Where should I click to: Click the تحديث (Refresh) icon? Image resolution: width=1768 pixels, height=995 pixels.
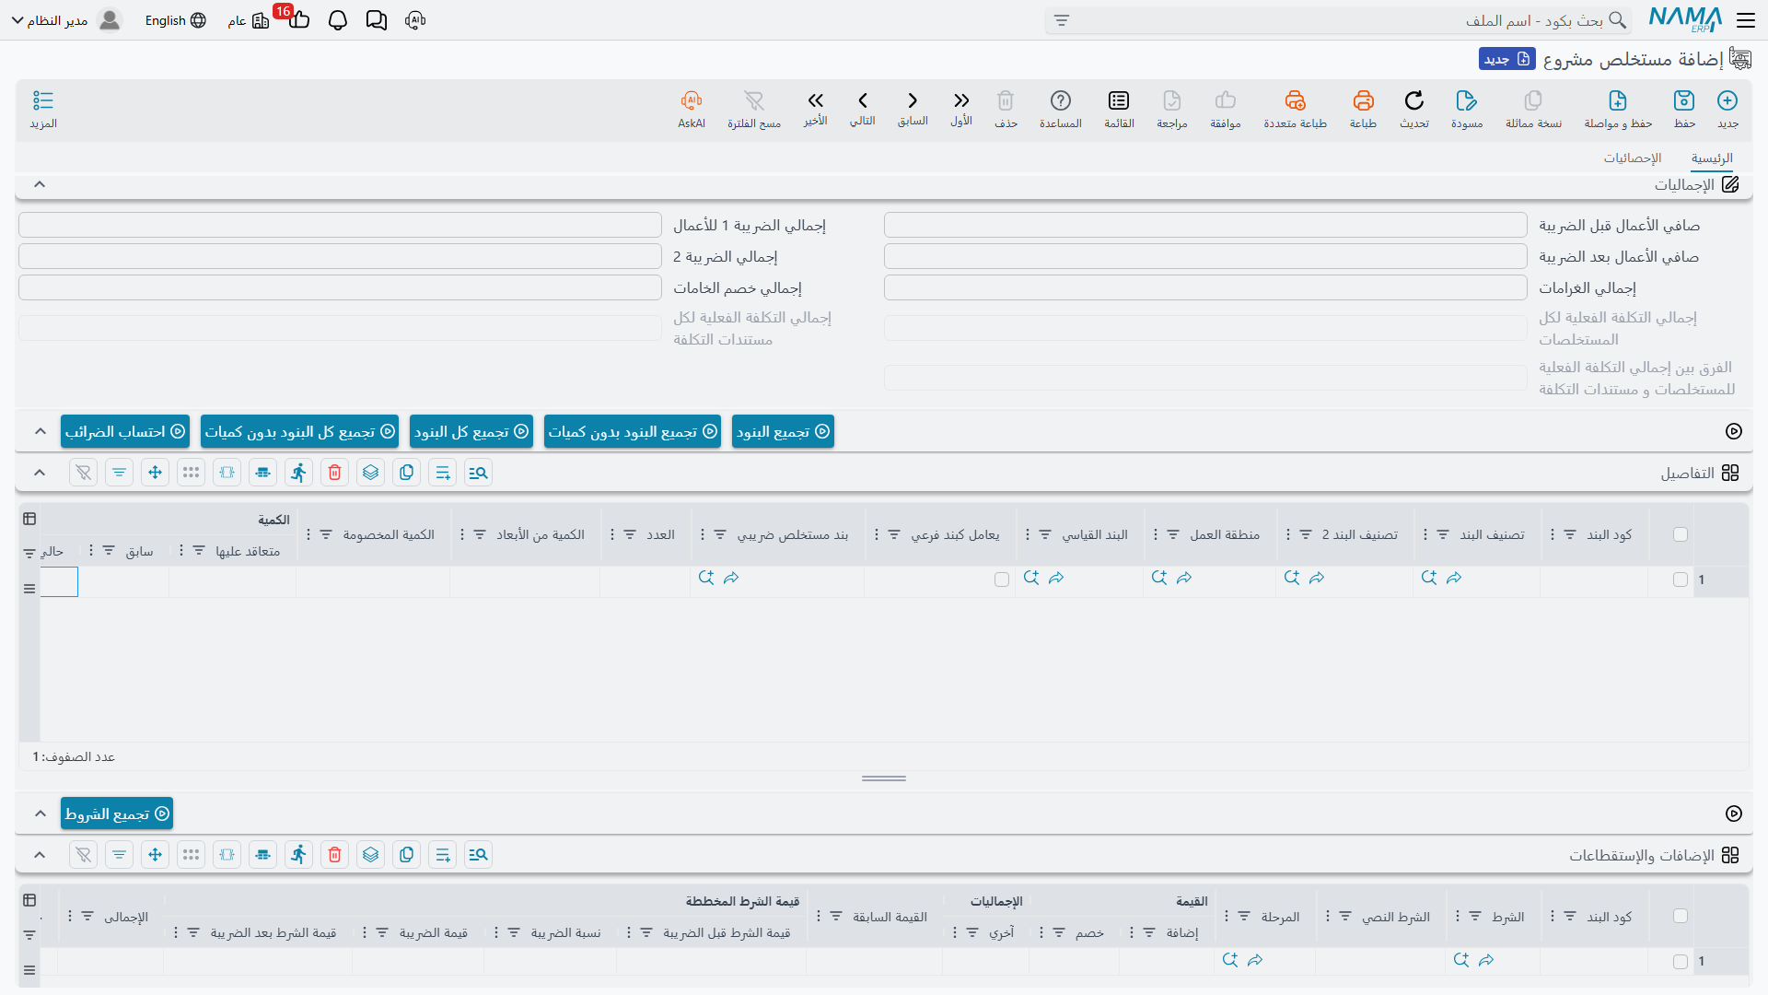coord(1414,100)
